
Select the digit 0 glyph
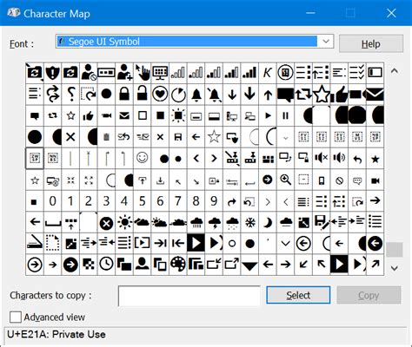[52, 201]
